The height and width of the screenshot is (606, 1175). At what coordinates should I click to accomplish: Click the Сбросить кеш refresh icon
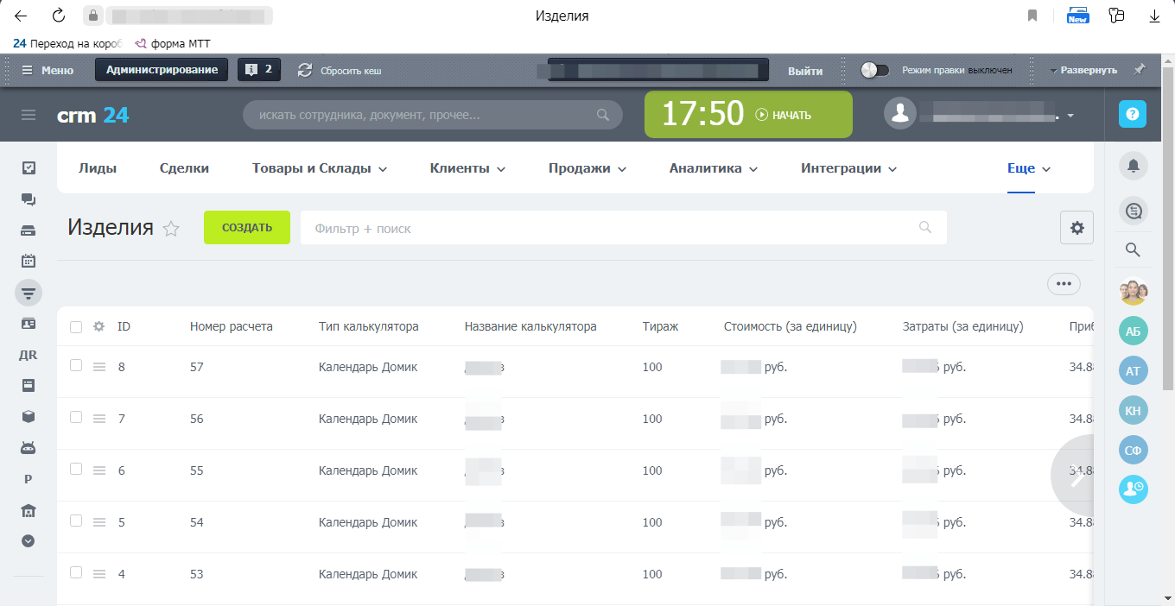pos(305,70)
